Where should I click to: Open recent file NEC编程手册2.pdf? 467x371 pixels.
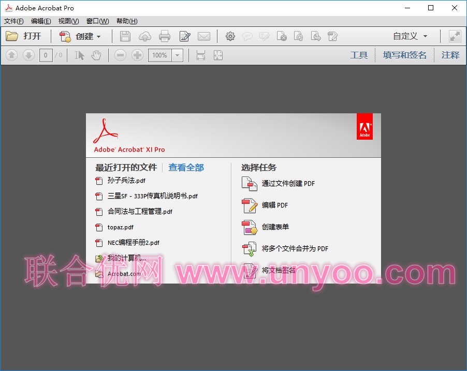coord(127,243)
